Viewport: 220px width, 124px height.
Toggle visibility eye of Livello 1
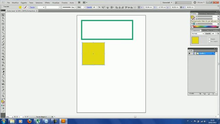tap(189, 53)
